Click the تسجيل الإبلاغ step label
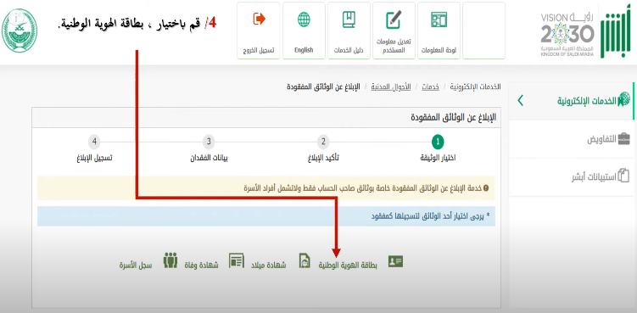This screenshot has width=637, height=313. pyautogui.click(x=94, y=158)
